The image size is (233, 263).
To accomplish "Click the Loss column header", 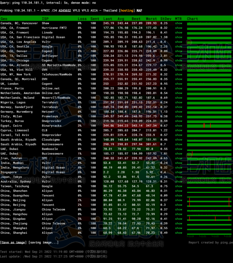I will pyautogui.click(x=82, y=19).
